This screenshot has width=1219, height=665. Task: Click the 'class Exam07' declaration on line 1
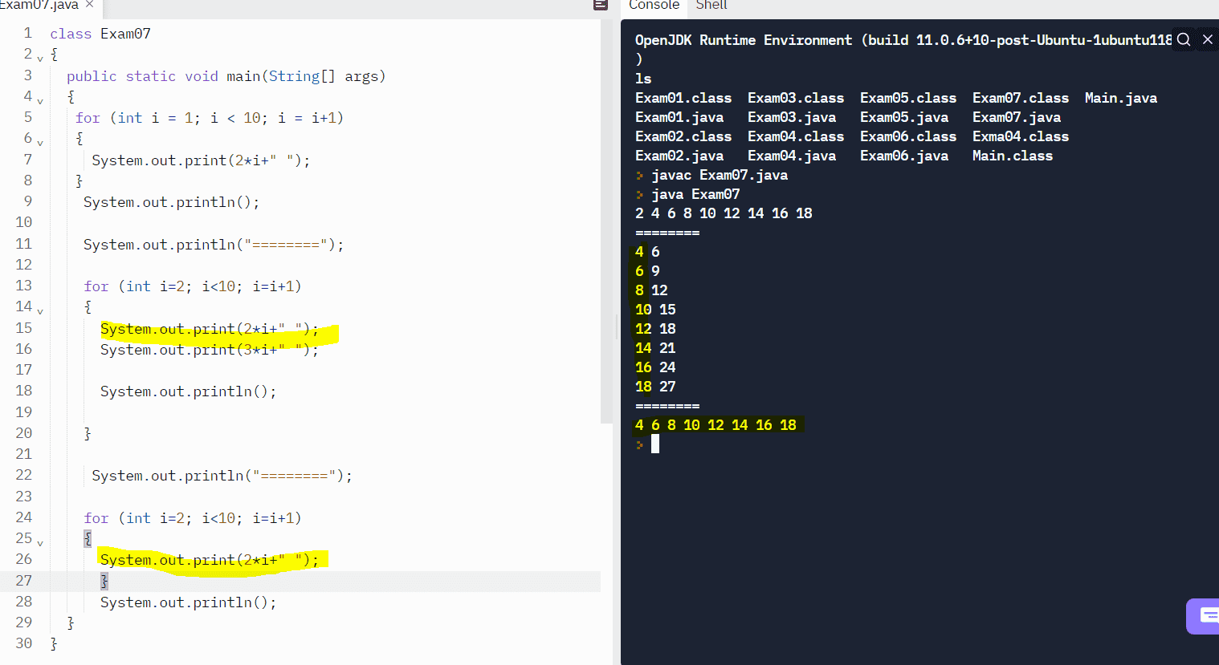pyautogui.click(x=100, y=34)
